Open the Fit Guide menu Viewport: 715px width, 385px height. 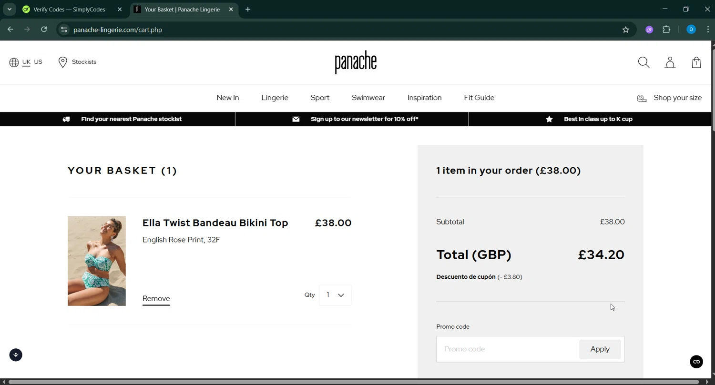[x=479, y=98]
